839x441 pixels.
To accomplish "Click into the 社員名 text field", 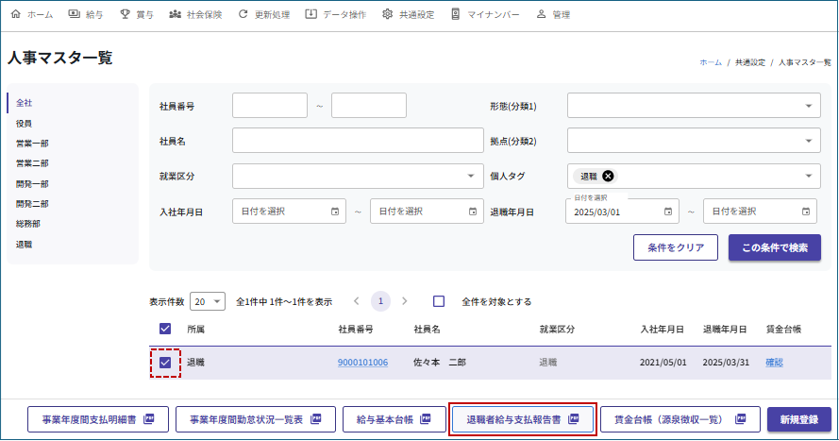I will coord(357,141).
